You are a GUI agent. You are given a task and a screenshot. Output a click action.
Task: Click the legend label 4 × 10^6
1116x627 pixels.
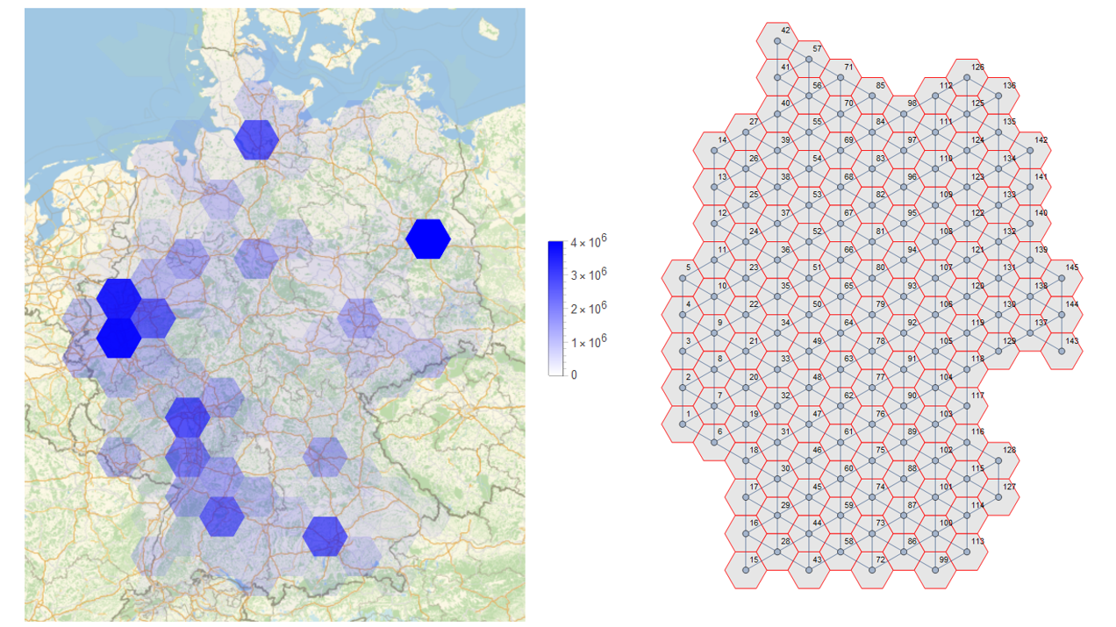589,242
